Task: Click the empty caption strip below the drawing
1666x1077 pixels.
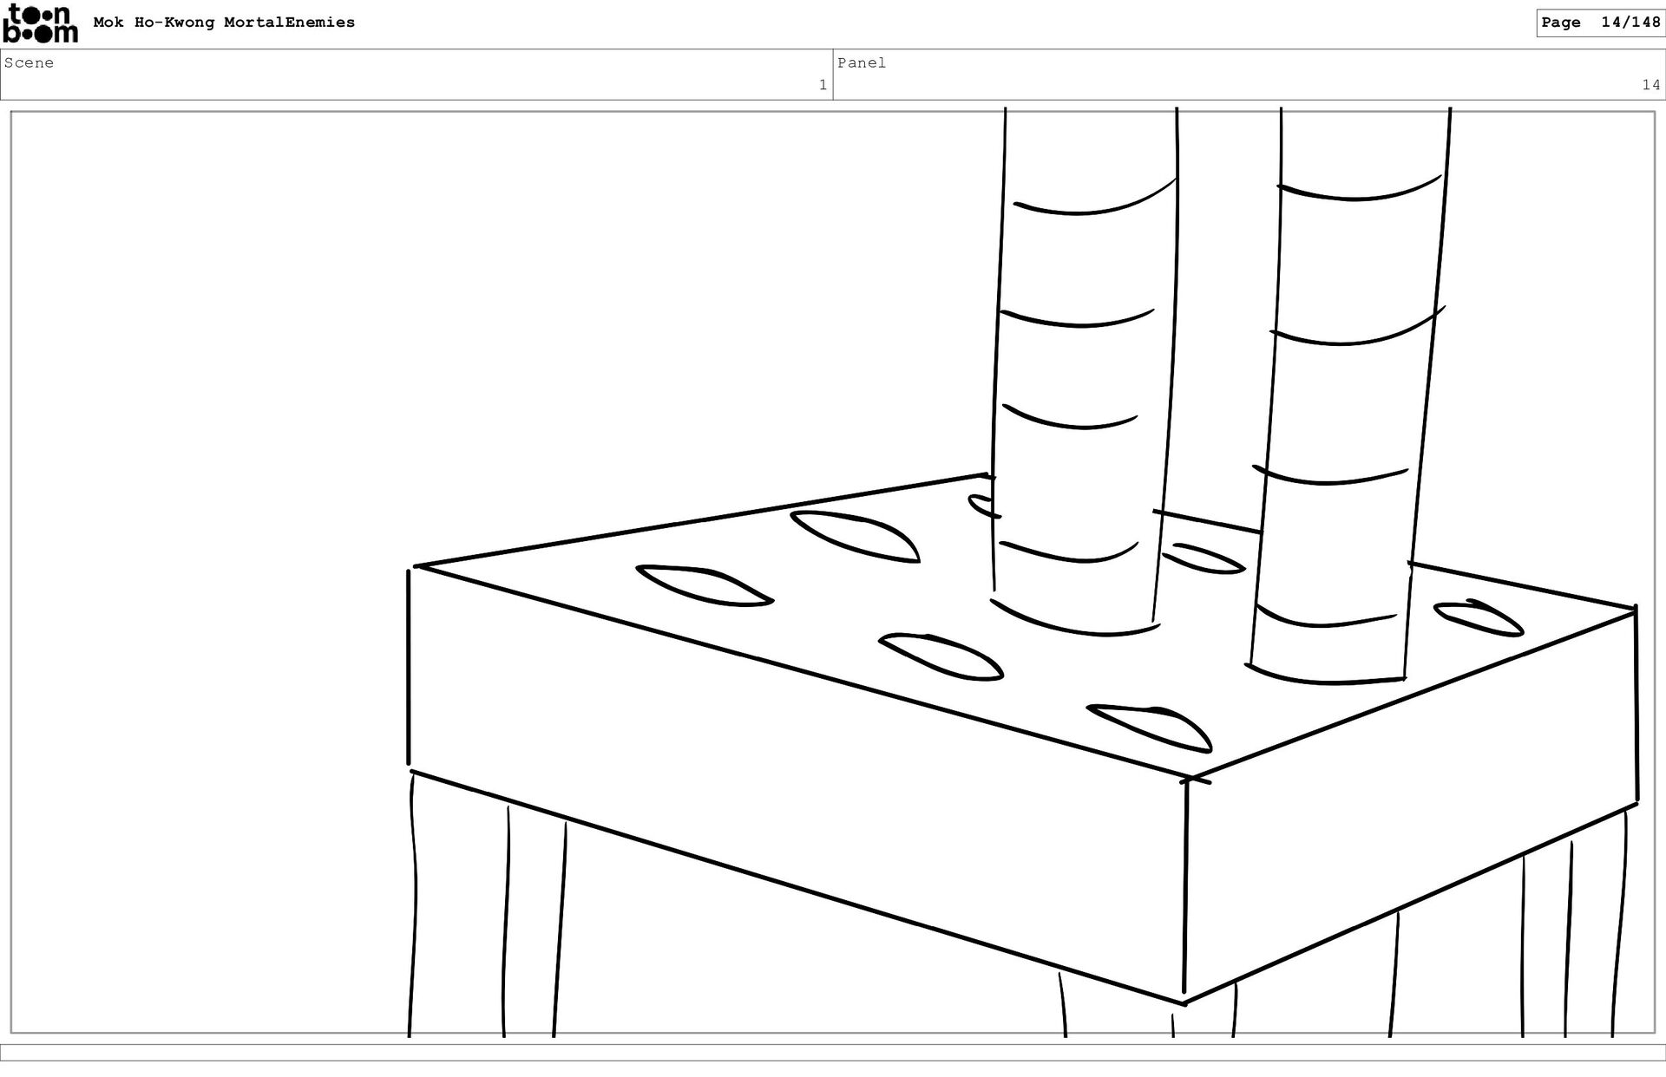Action: [x=833, y=1052]
